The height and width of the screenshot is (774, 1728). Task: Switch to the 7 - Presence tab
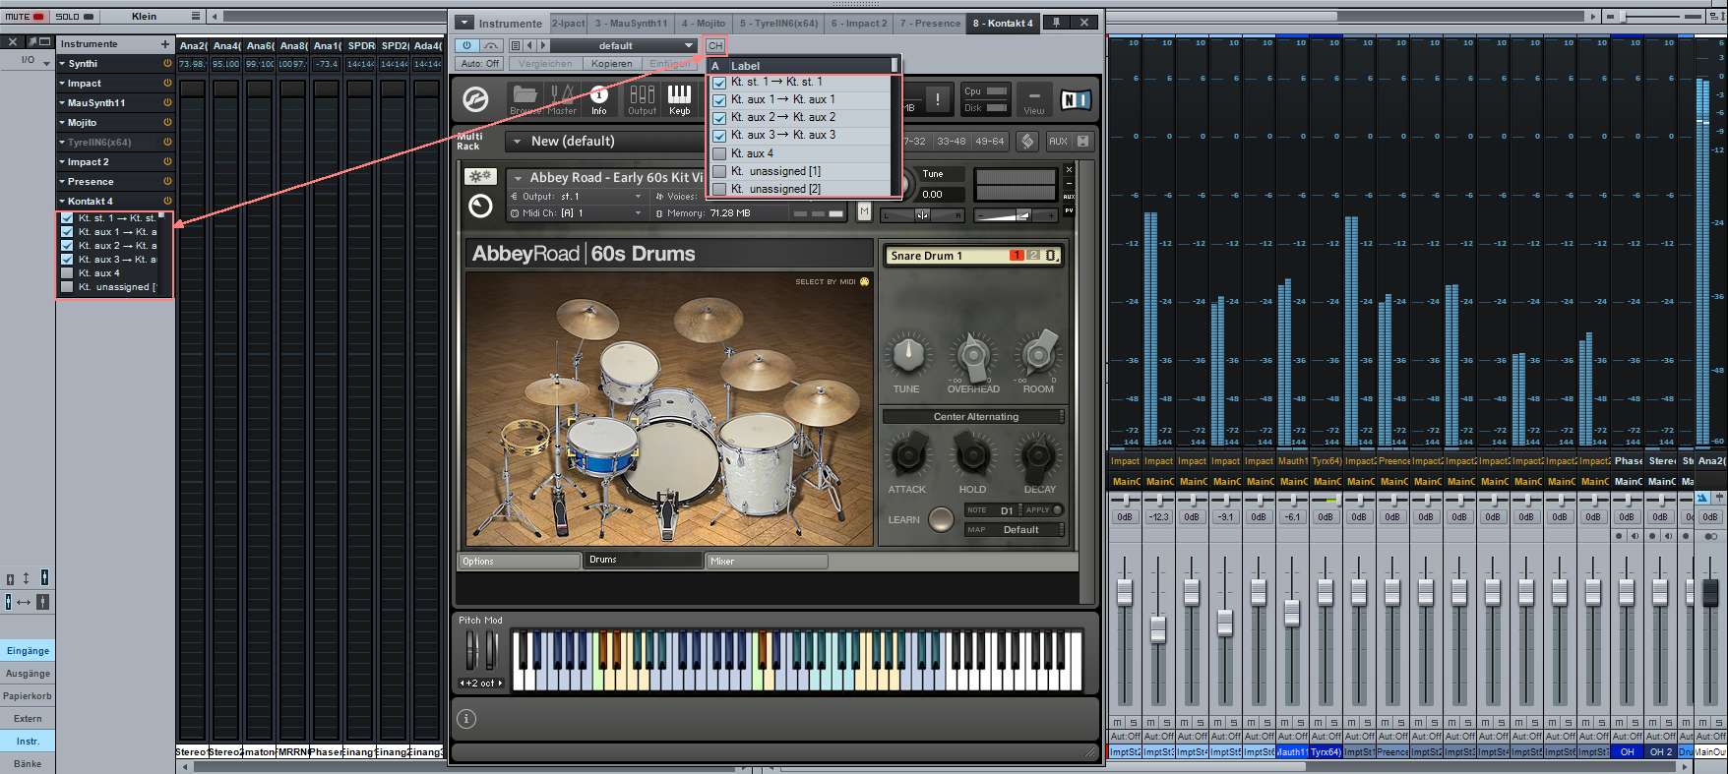(930, 24)
